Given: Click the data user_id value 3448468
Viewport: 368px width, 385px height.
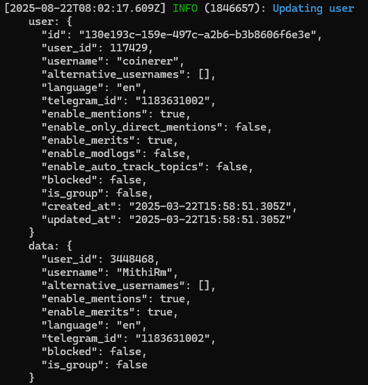Looking at the screenshot, I should pos(131,259).
